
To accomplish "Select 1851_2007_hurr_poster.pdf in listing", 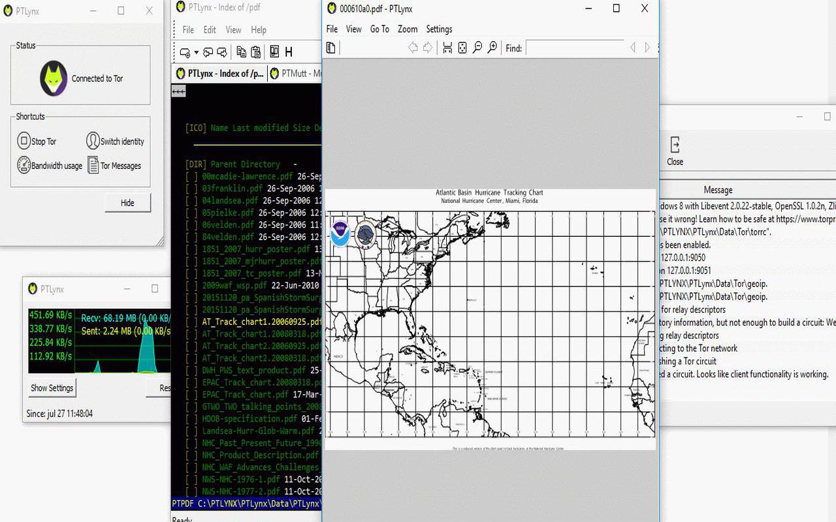I will pyautogui.click(x=256, y=249).
